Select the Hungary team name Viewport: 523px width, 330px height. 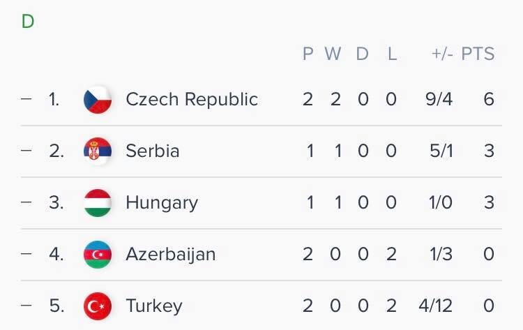click(162, 203)
